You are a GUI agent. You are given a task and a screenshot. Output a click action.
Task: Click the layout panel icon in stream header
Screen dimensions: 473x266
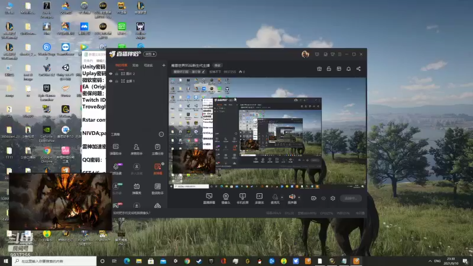(x=339, y=69)
